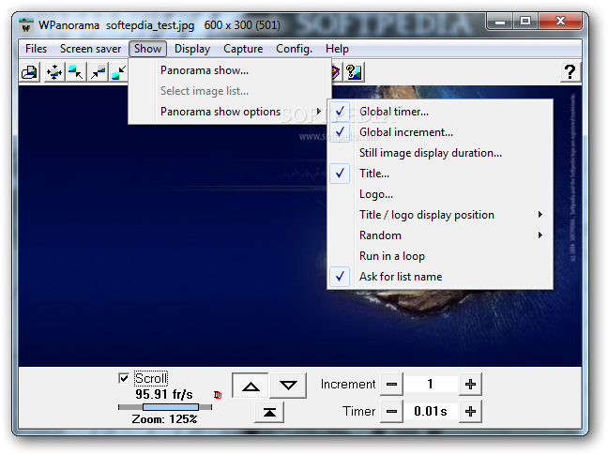This screenshot has height=455, width=608.
Task: Click the WPanorama title bar app icon
Action: click(x=26, y=25)
